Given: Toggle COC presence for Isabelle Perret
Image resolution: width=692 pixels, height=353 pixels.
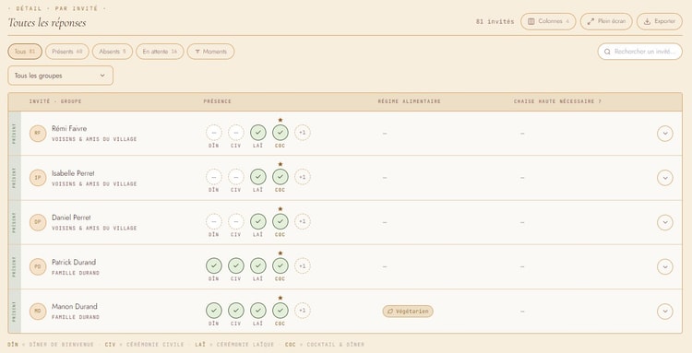Looking at the screenshot, I should tap(280, 177).
